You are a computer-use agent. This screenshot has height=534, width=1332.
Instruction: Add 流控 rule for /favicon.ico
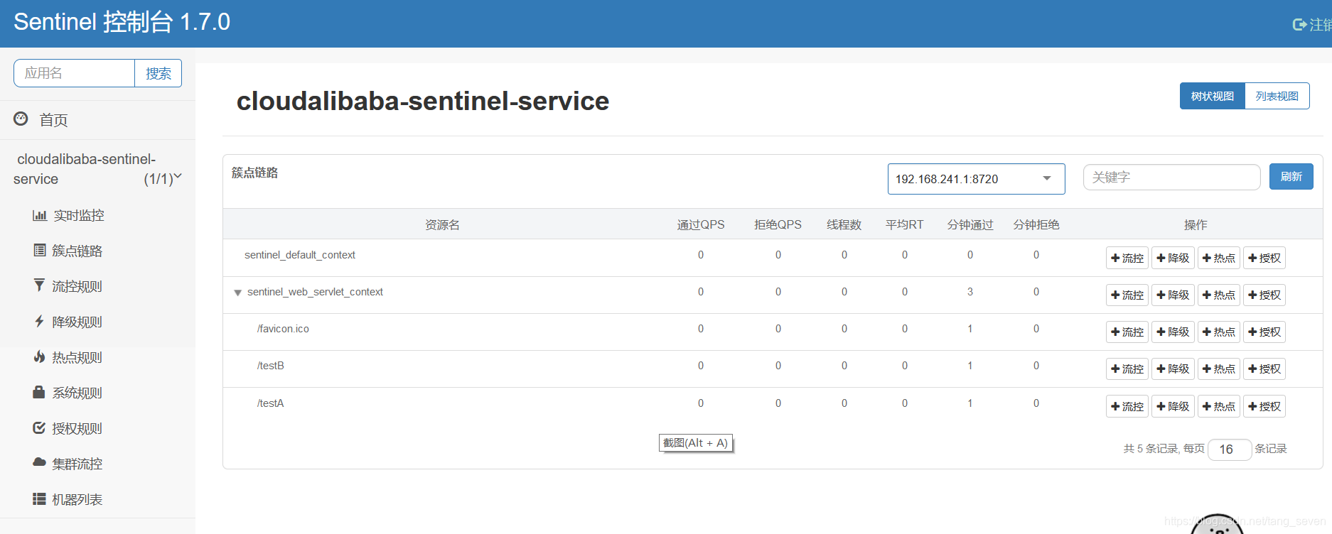click(x=1127, y=332)
